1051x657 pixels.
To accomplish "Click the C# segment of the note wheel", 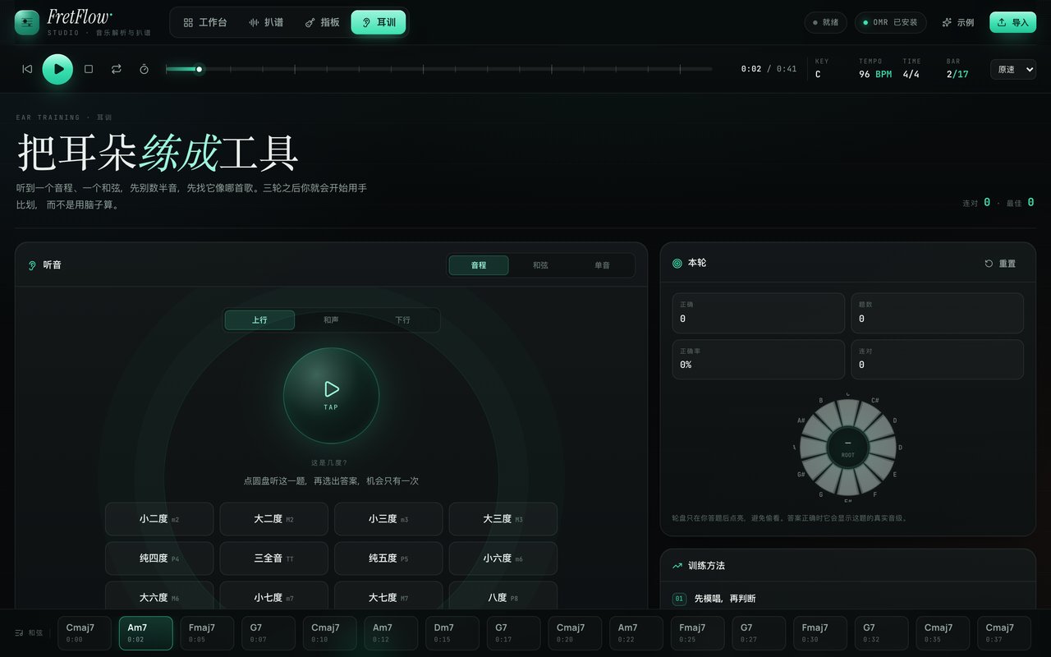I will coord(868,415).
